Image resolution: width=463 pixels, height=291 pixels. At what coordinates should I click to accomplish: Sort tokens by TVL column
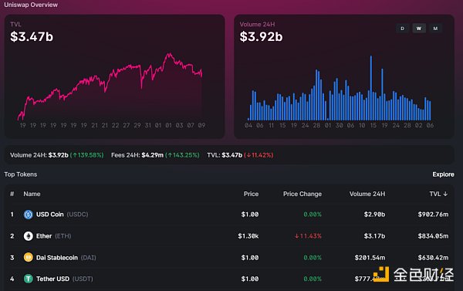(x=438, y=194)
